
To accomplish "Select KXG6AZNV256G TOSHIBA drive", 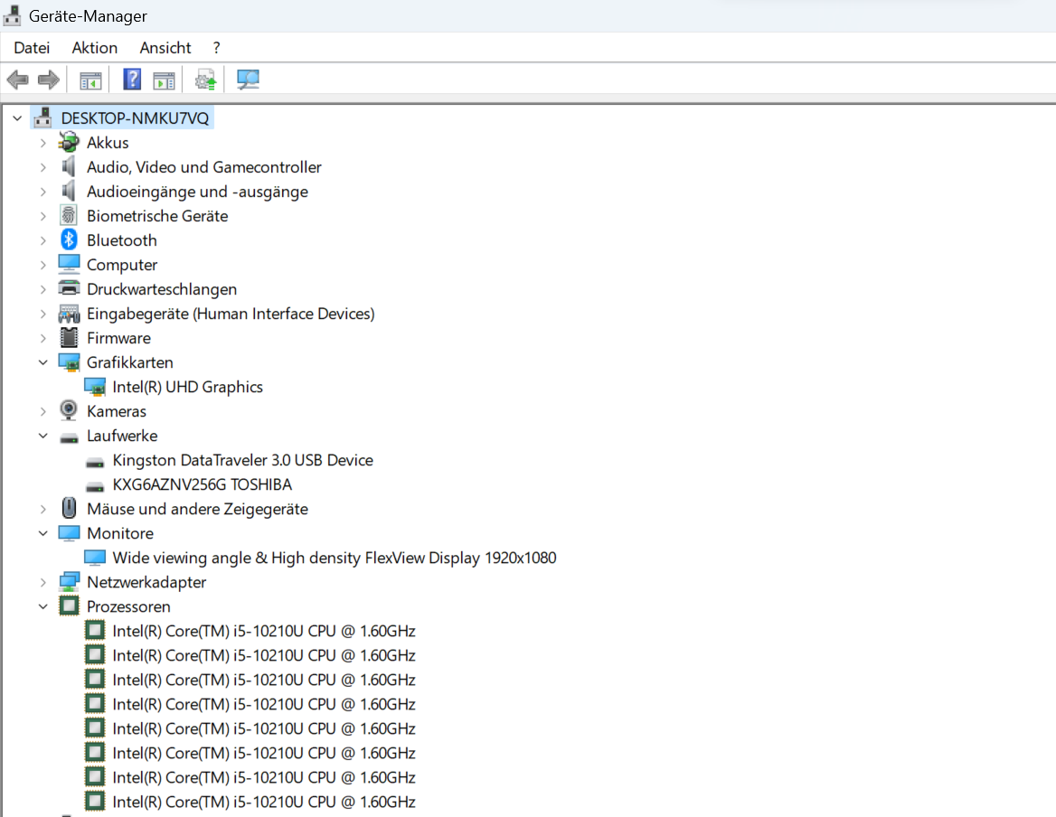I will pyautogui.click(x=202, y=484).
